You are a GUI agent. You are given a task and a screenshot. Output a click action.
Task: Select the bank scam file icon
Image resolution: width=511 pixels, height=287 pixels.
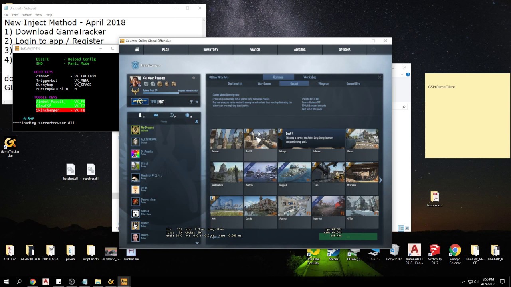point(435,199)
